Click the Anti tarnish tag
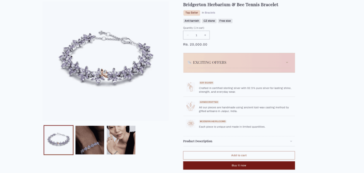Screen dimensions: 364x173 click(x=192, y=21)
